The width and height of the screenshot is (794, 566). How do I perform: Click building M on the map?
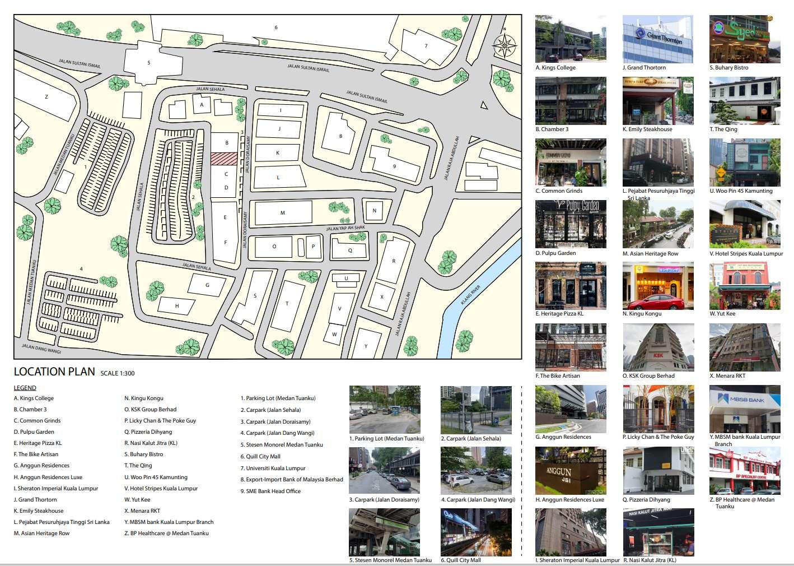coord(283,213)
